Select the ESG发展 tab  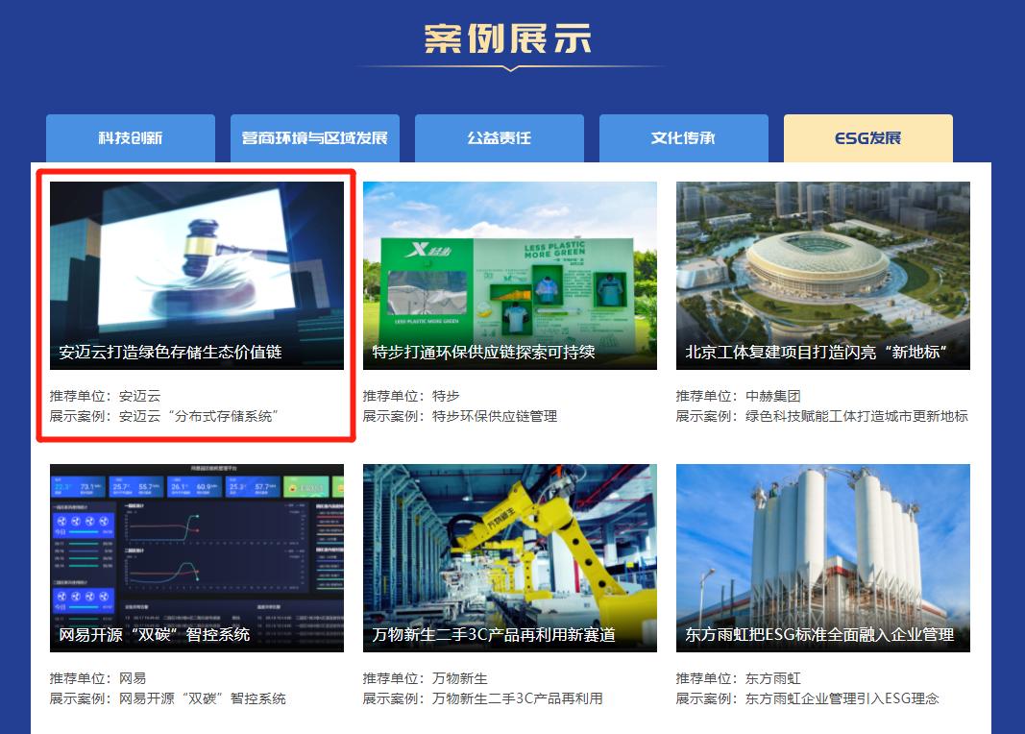pyautogui.click(x=868, y=138)
